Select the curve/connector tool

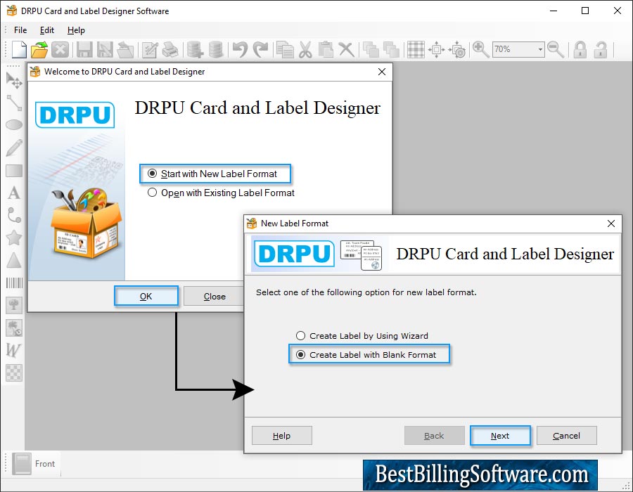14,215
